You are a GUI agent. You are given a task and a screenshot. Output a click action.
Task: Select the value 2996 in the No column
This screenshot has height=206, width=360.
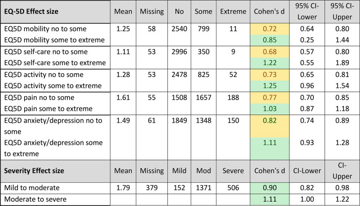[179, 52]
